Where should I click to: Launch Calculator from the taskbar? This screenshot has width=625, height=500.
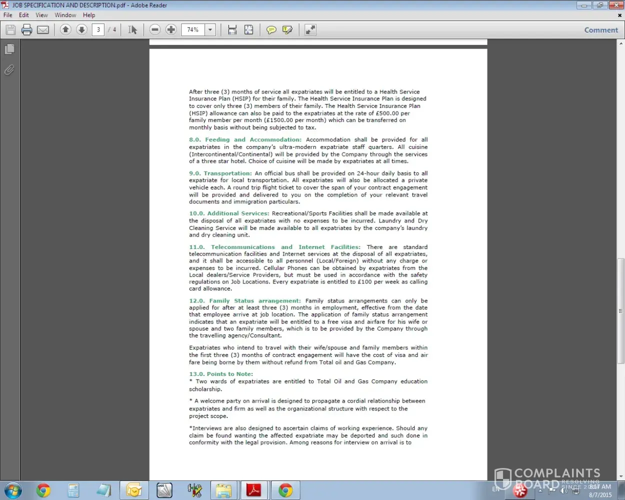click(73, 490)
